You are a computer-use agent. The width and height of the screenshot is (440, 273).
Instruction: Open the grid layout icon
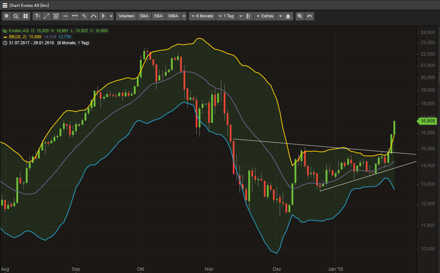click(x=25, y=16)
